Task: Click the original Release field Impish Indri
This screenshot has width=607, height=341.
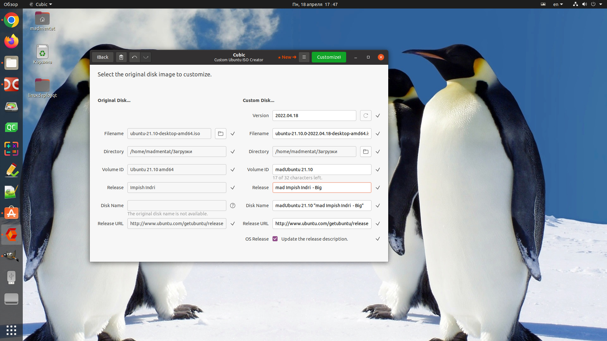Action: click(x=177, y=188)
